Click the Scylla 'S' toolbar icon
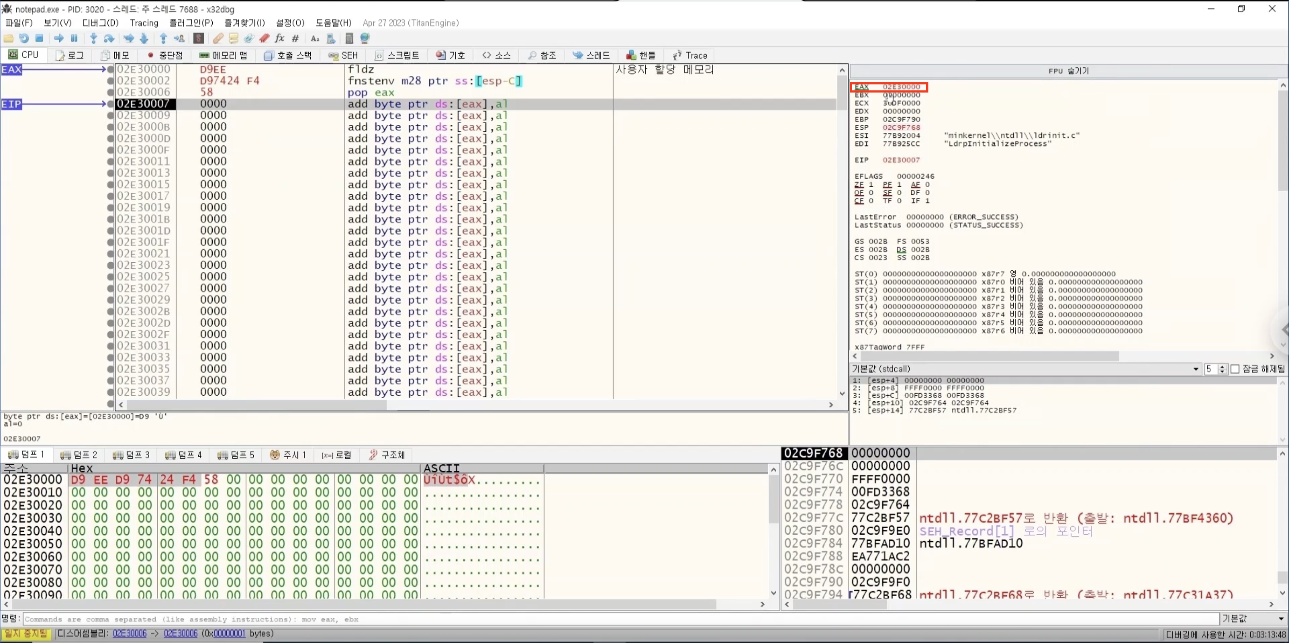This screenshot has width=1289, height=643. tap(199, 38)
